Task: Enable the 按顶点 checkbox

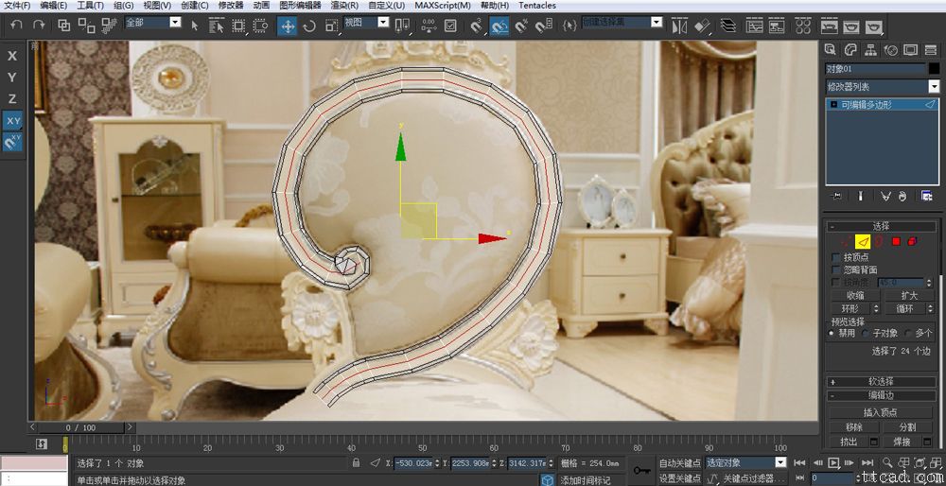Action: coord(835,257)
